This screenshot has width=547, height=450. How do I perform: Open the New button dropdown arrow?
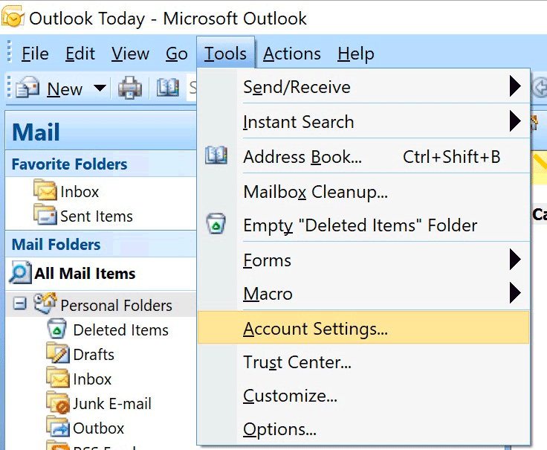click(100, 88)
